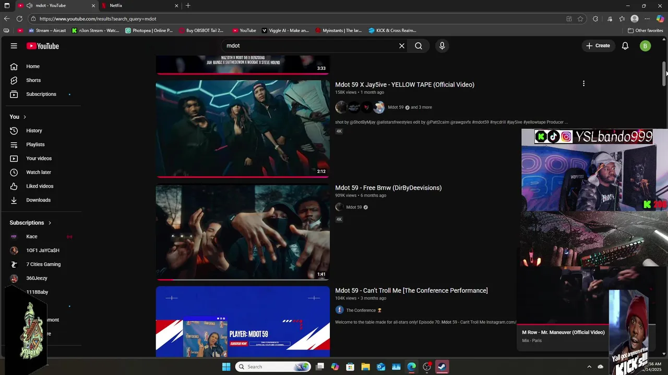Viewport: 668px width, 375px height.
Task: Mute the mdot YouTube tab audio
Action: tap(29, 5)
